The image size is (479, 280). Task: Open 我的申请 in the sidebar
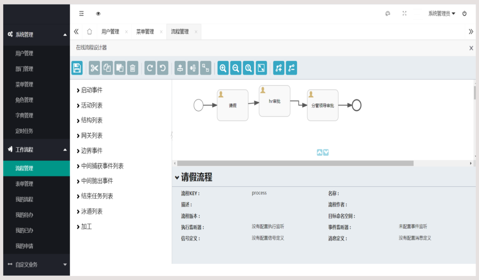(x=37, y=246)
